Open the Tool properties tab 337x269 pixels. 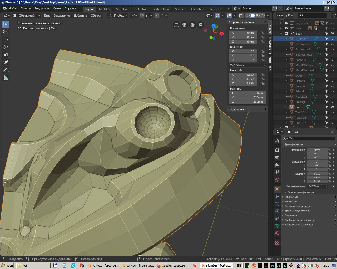(277, 141)
